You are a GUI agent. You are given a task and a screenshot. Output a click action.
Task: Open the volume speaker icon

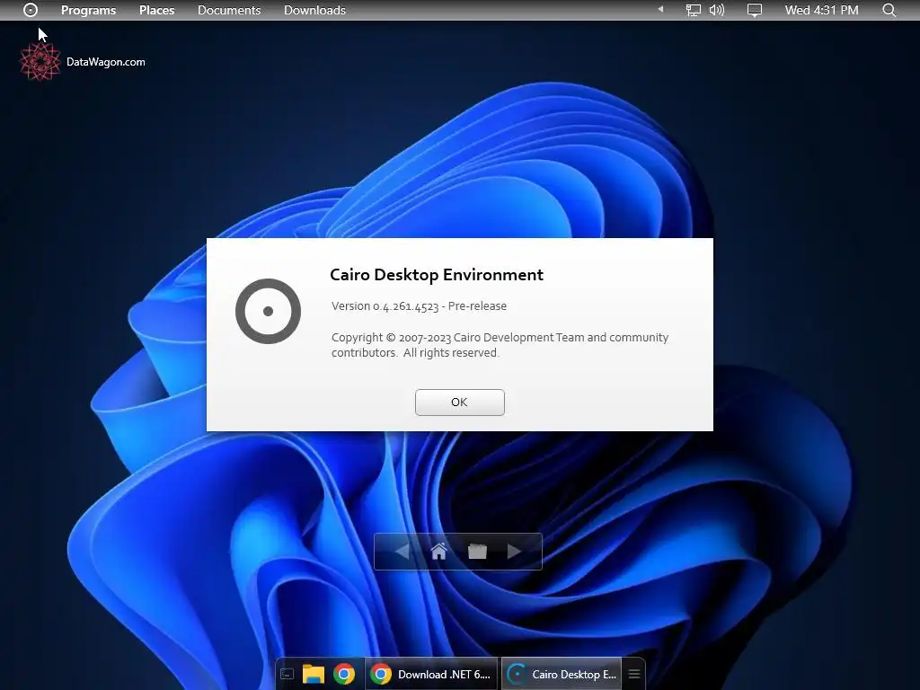point(716,10)
